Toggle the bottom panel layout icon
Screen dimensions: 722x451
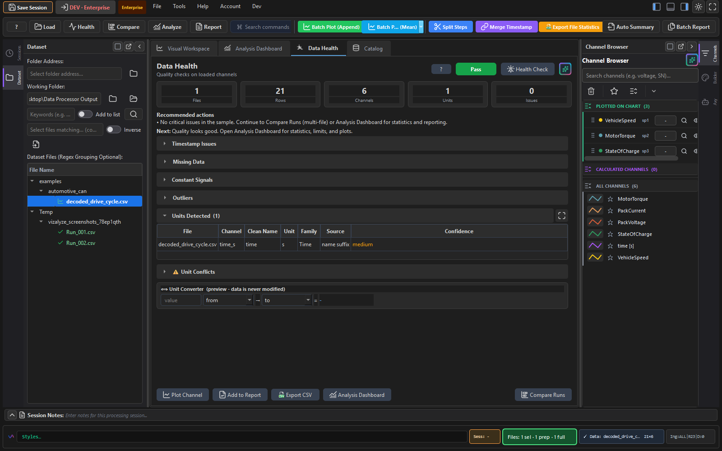click(x=671, y=7)
